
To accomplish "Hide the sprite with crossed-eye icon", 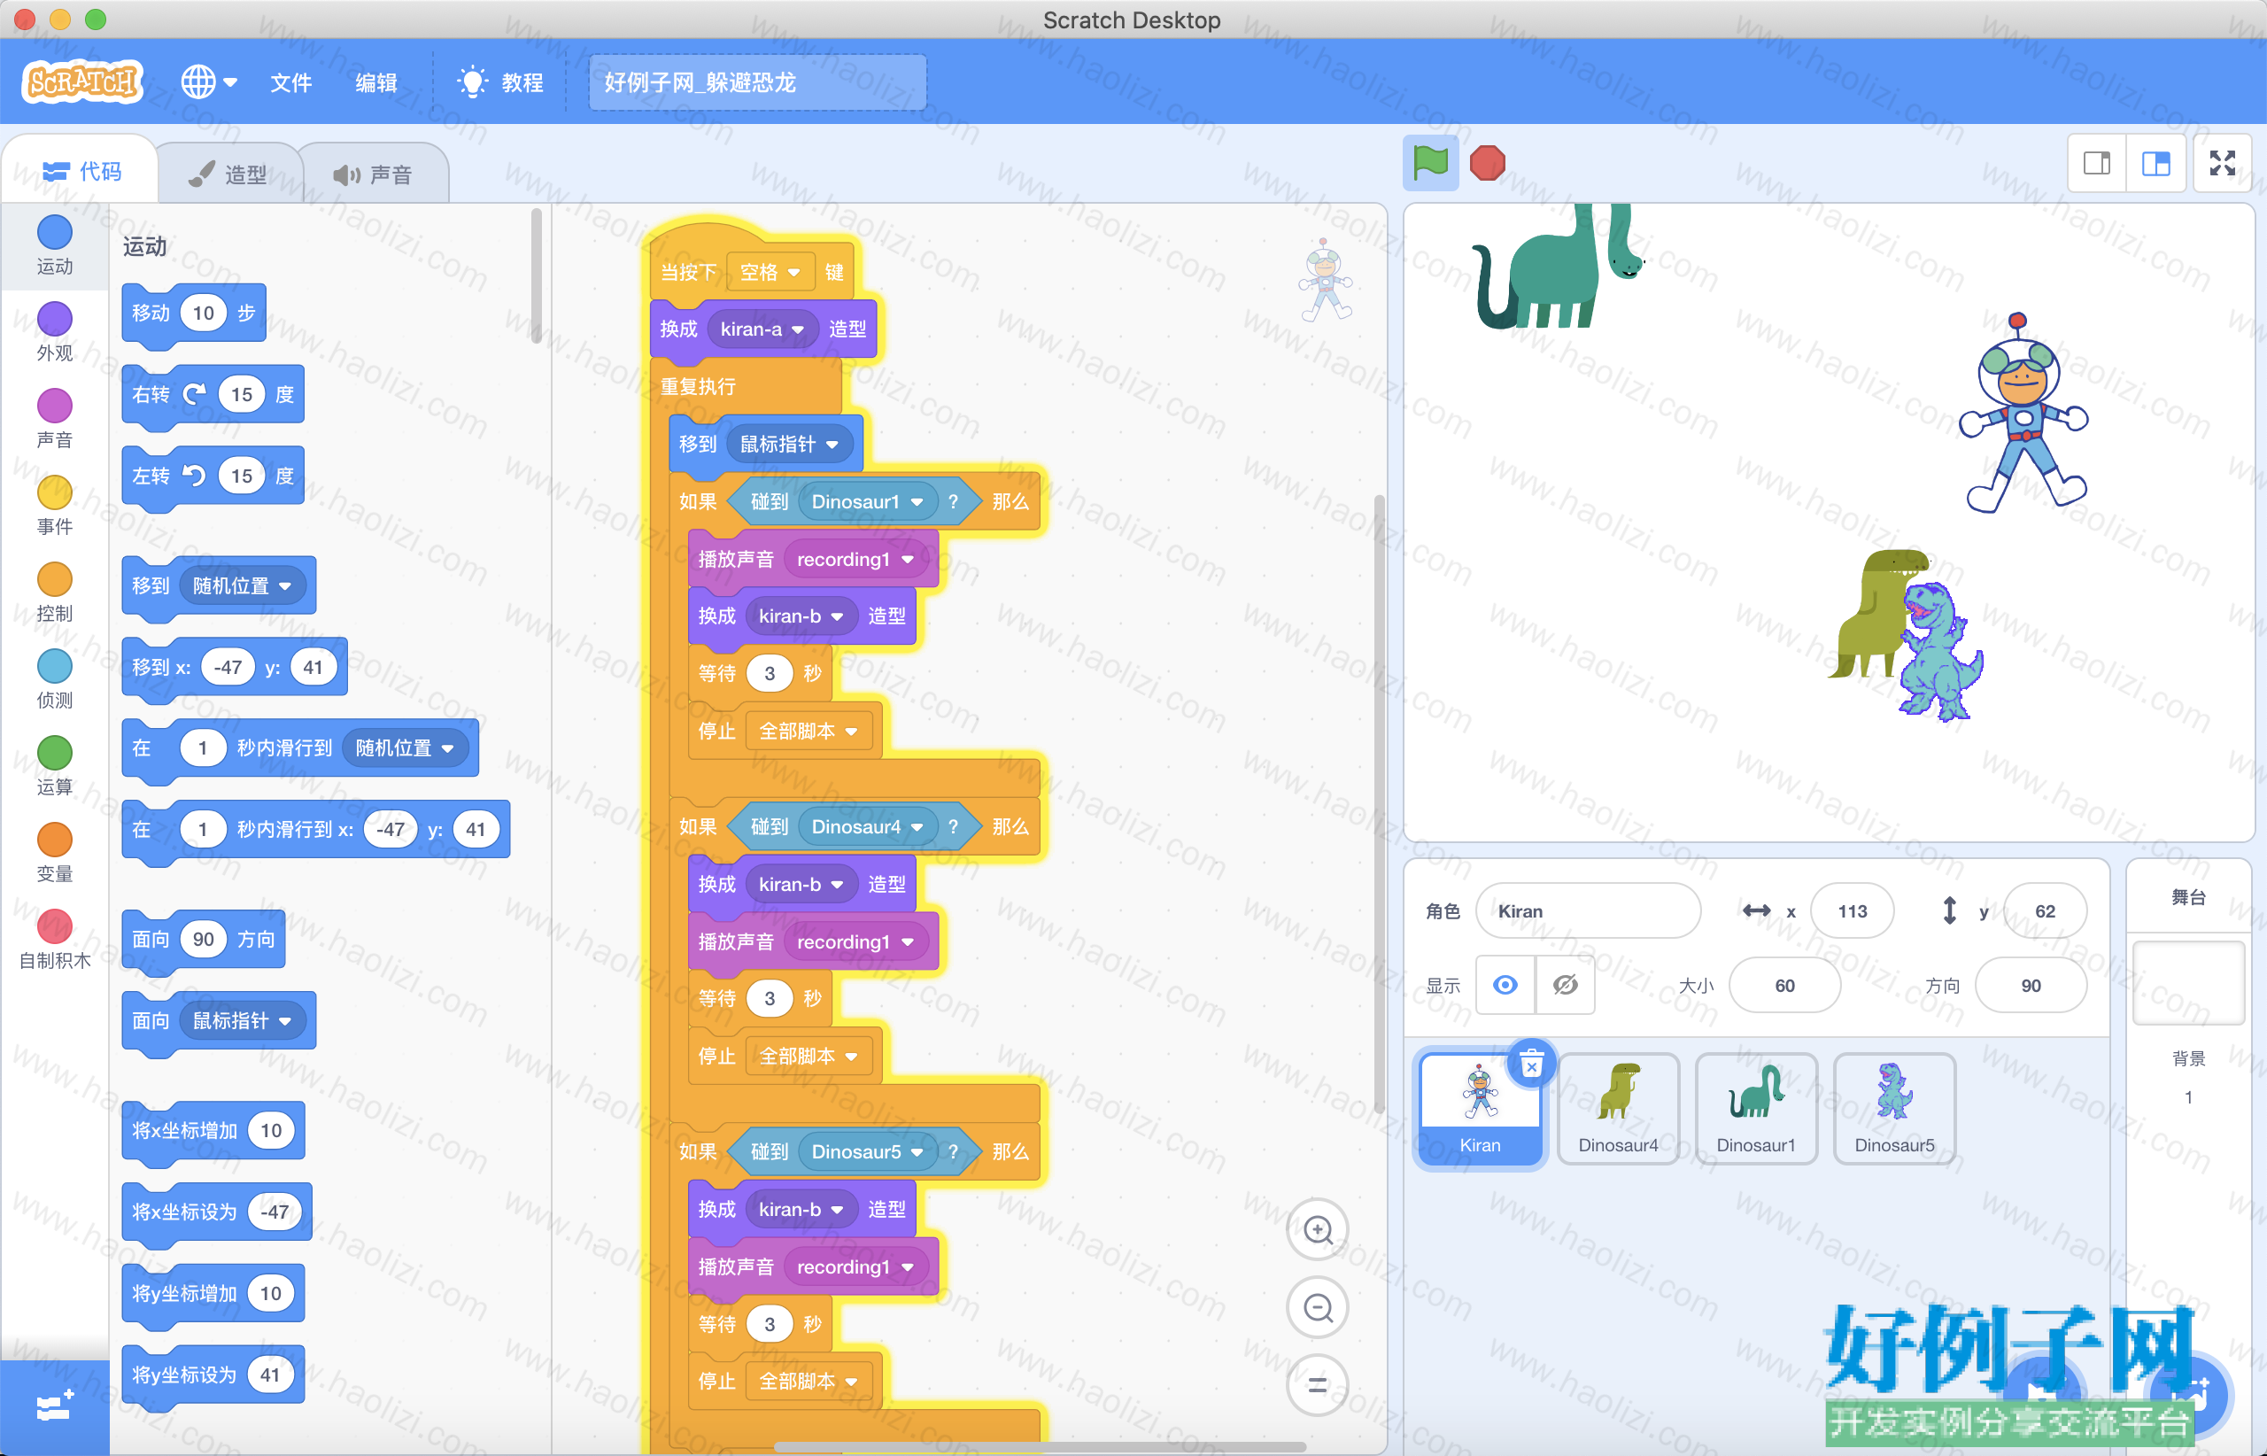I will pos(1565,985).
